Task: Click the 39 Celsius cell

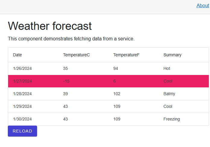Action: [65, 94]
